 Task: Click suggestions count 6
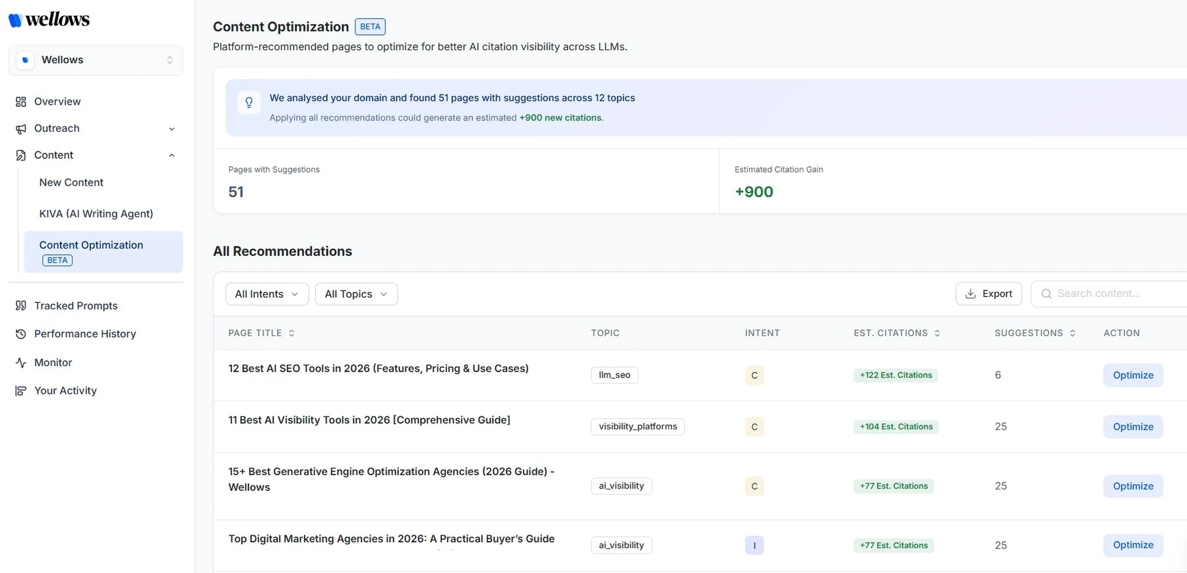click(x=998, y=375)
